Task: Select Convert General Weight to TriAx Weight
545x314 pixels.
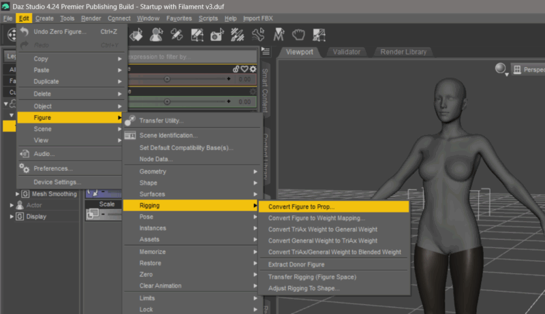Action: click(334, 240)
